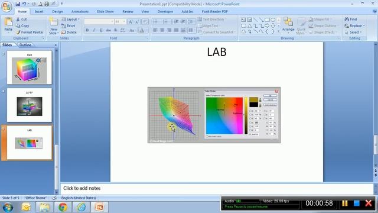378x213 pixels.
Task: Click the Find button
Action: click(351, 19)
